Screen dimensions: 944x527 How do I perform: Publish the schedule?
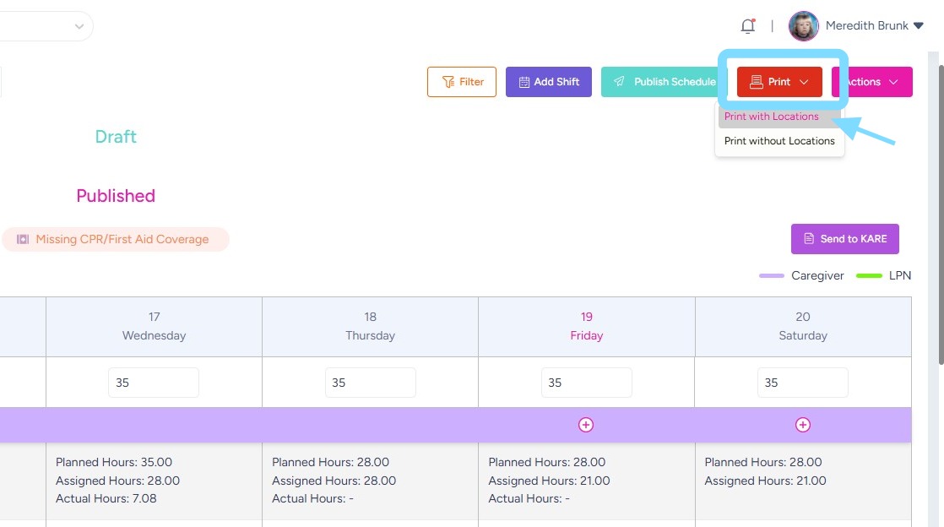666,82
